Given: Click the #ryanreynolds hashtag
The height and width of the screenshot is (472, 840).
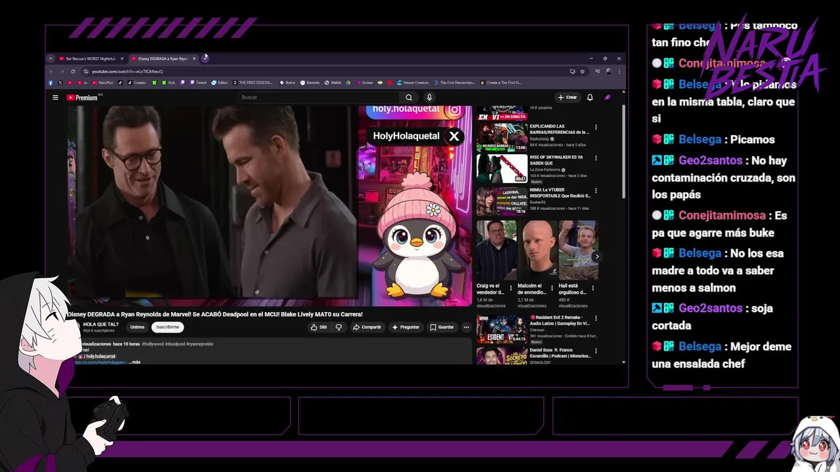Looking at the screenshot, I should coord(199,344).
